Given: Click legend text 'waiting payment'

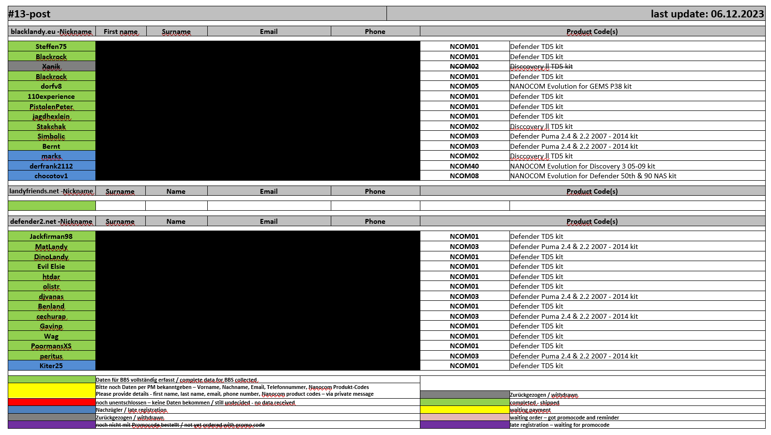Looking at the screenshot, I should (530, 410).
